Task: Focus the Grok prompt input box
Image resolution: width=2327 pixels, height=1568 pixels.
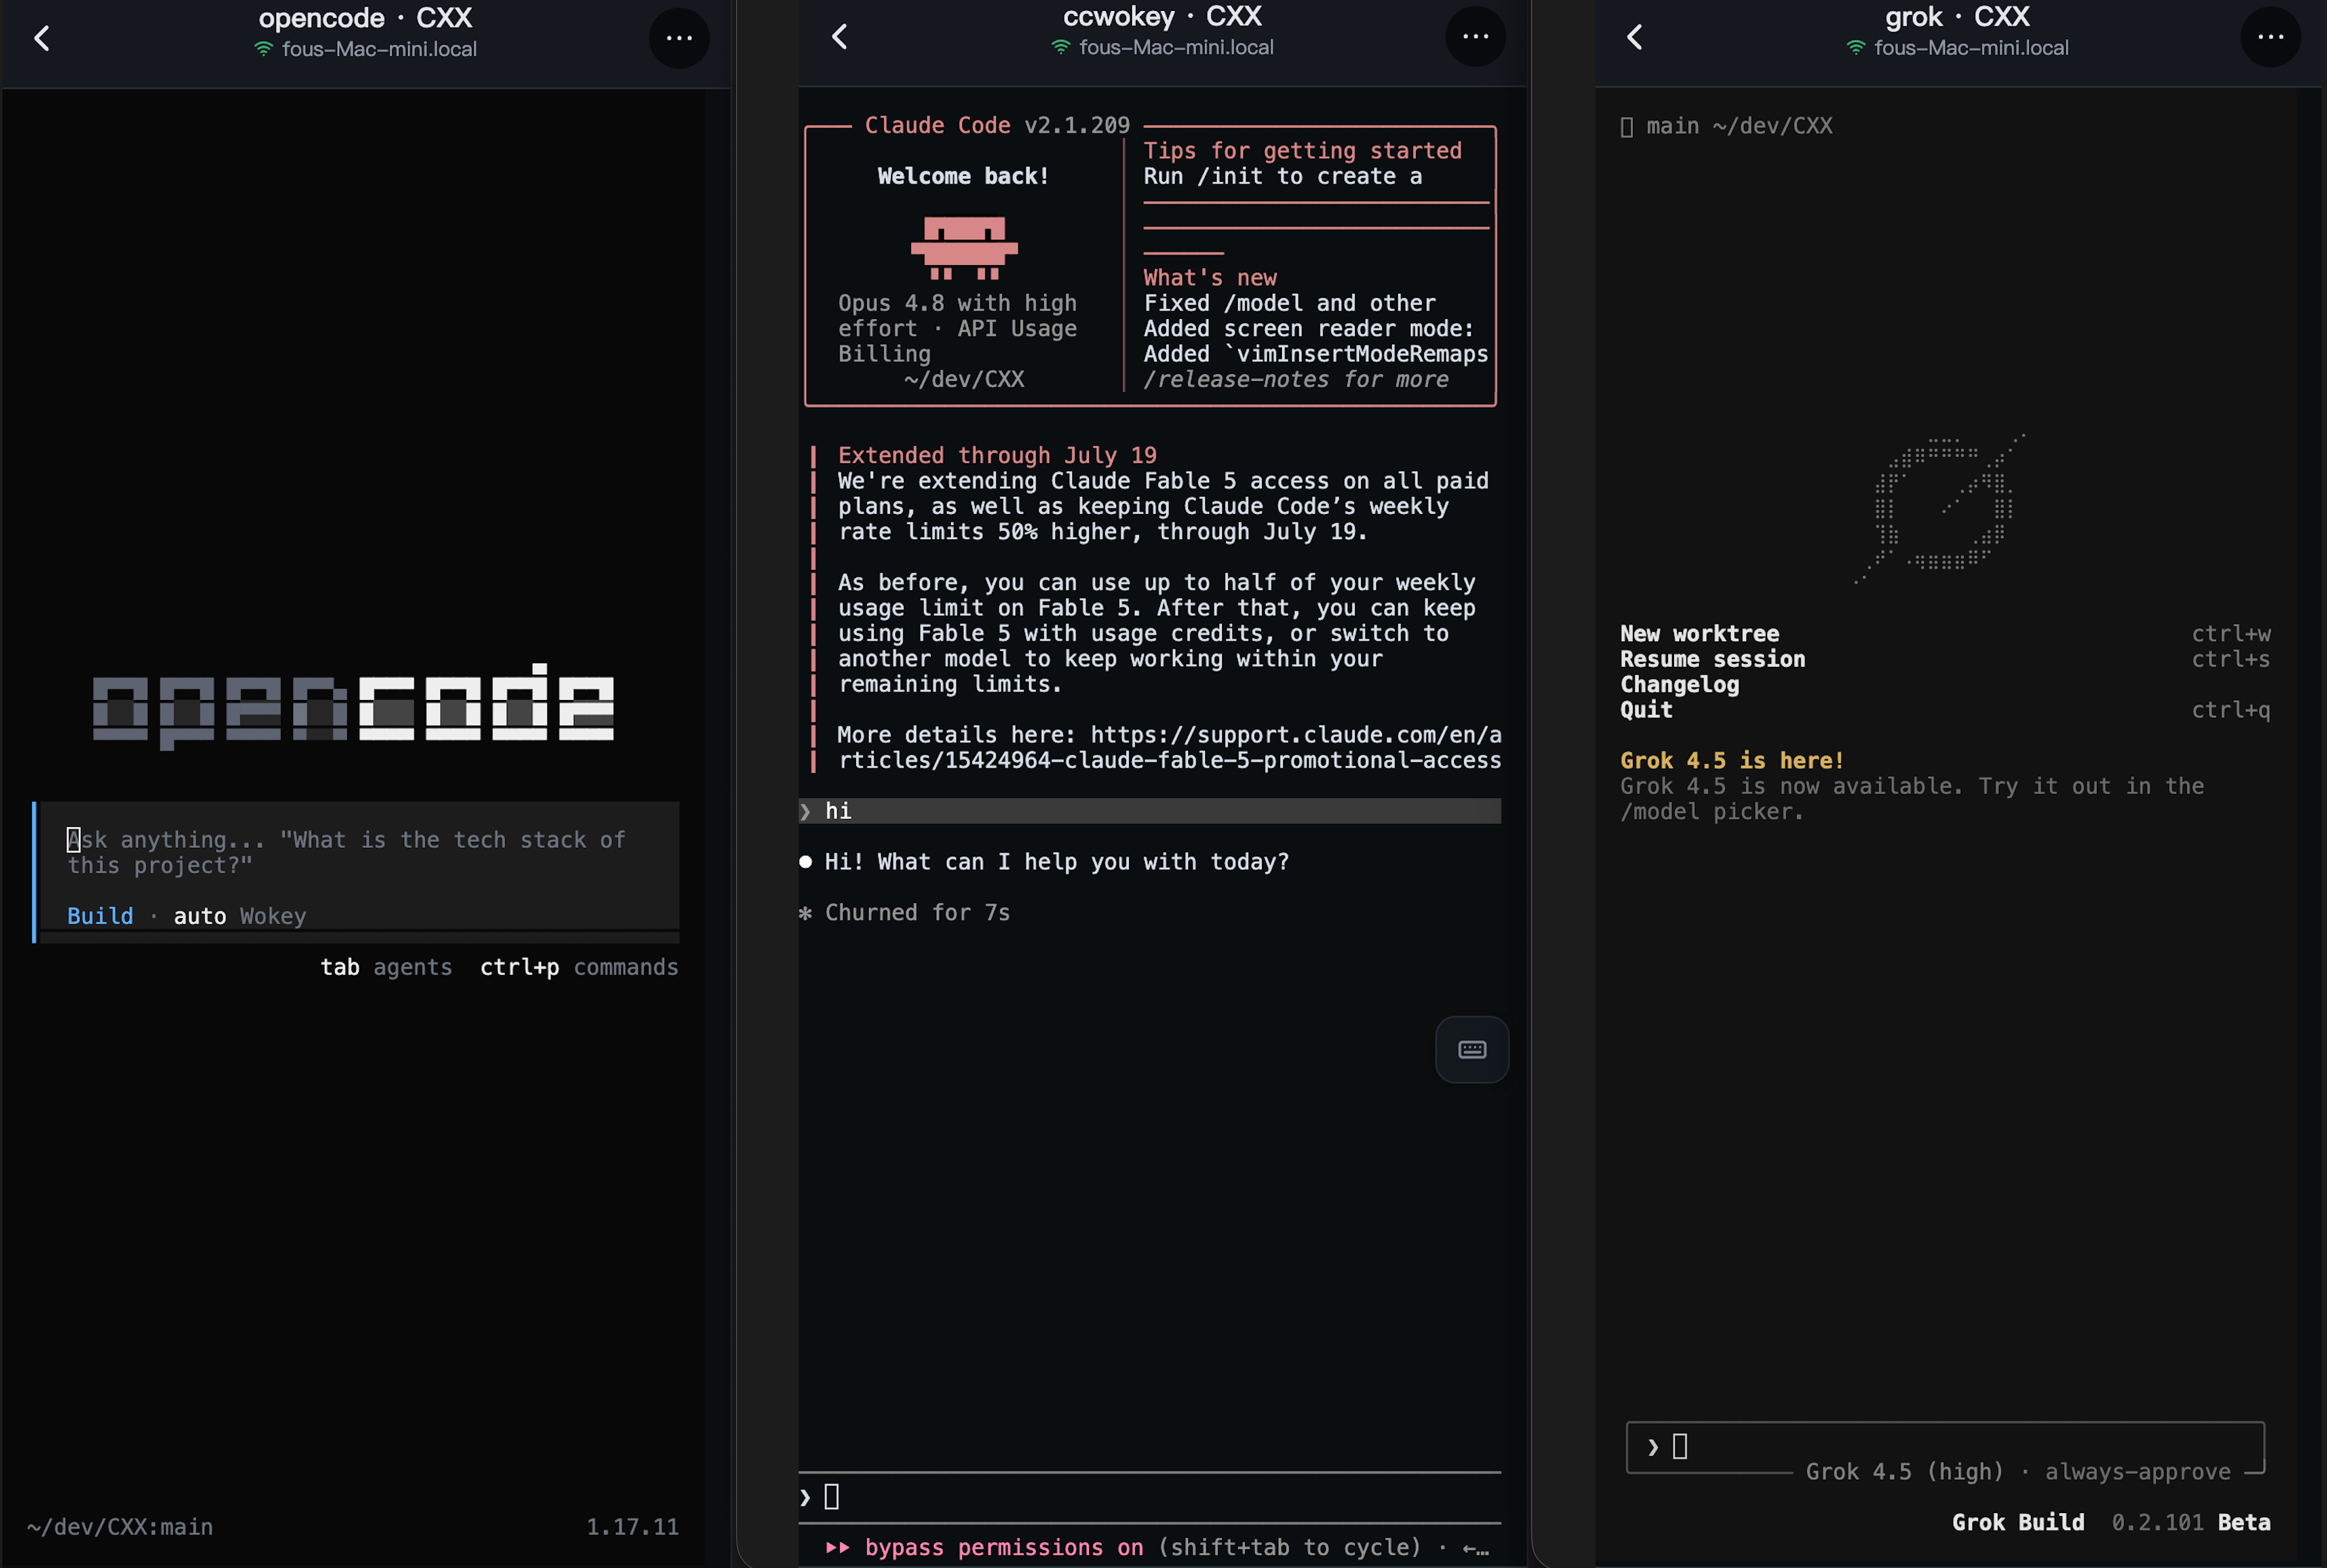Action: [1945, 1446]
